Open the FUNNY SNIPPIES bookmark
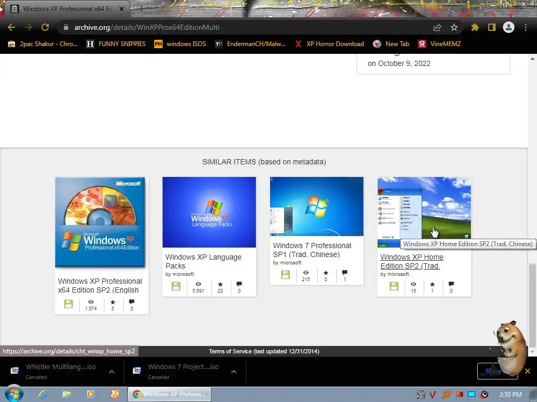Screen dimensions: 537x402 coord(116,44)
